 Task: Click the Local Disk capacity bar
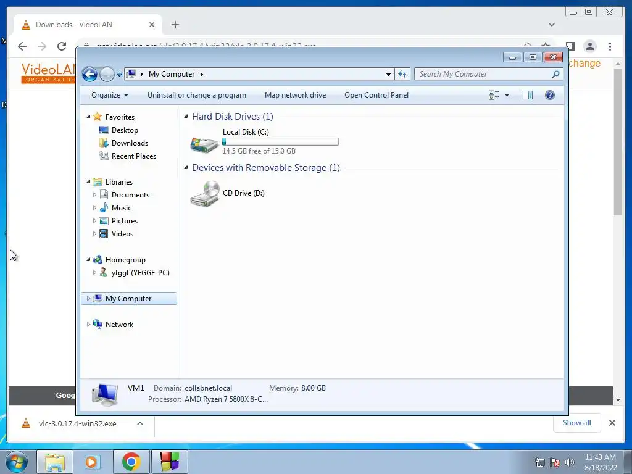(x=280, y=142)
